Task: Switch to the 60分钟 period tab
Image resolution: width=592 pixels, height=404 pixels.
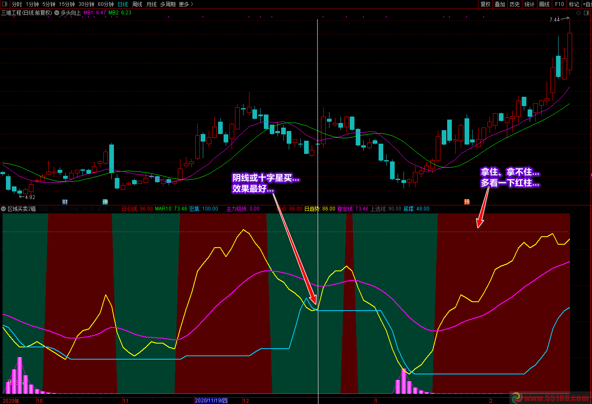Action: tap(106, 4)
